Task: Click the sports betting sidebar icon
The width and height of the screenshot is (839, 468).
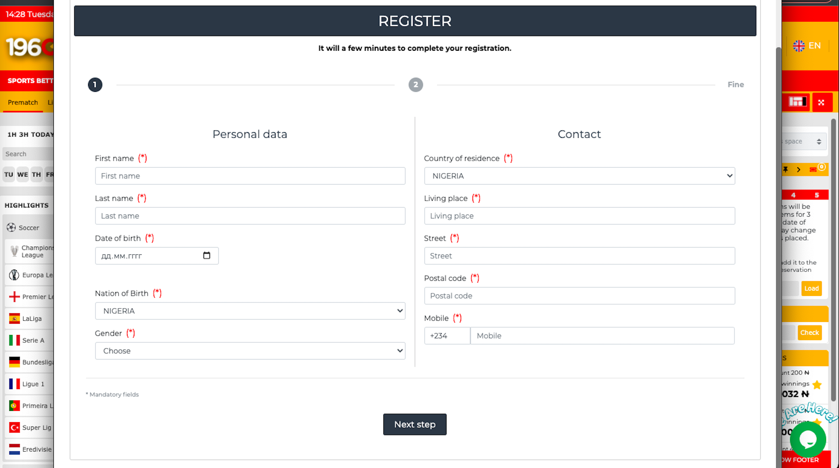Action: click(x=797, y=102)
